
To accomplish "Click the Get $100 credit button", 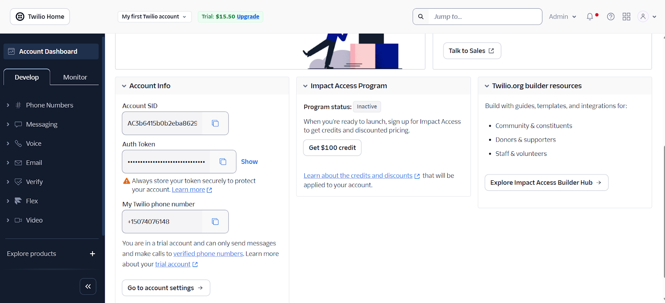I will 332,148.
